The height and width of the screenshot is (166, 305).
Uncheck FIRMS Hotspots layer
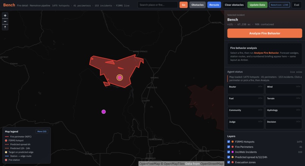[229, 142]
